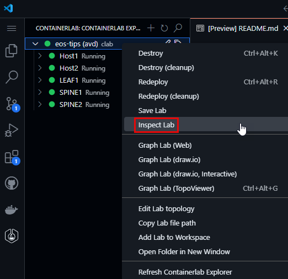Click the README.md preview tab icon

click(x=200, y=28)
